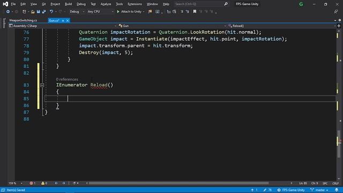Click the Unity project explorer icon
Viewport: 343px width, 193px height.
(150, 12)
